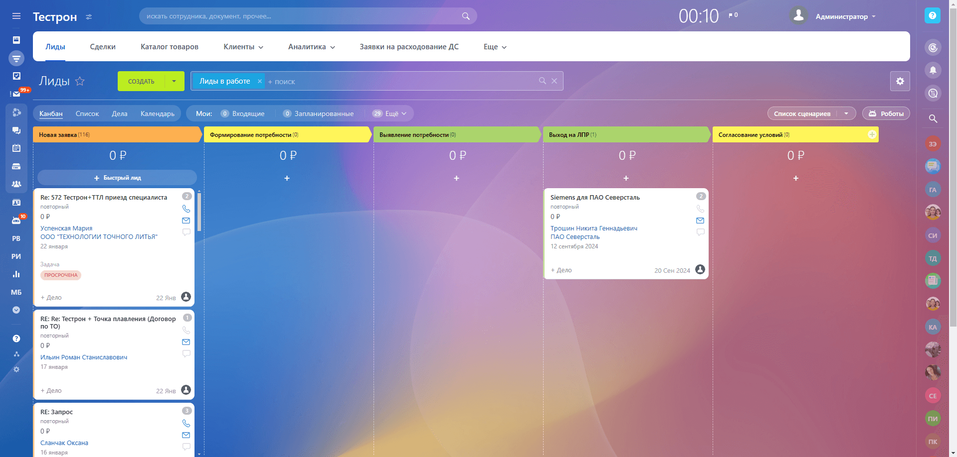Click the notifications bell icon

pyautogui.click(x=933, y=70)
